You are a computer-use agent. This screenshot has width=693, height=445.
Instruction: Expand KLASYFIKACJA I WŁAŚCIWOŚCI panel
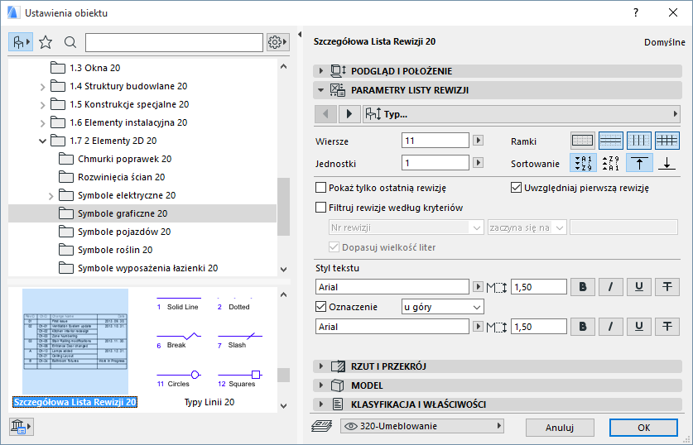coord(321,404)
